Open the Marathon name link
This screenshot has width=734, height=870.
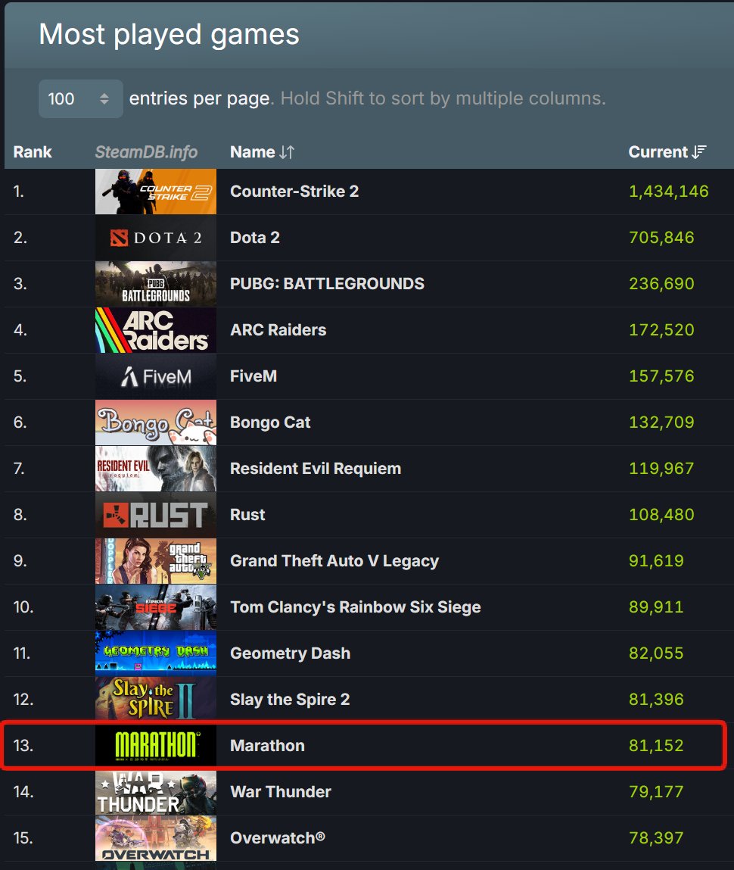[267, 745]
